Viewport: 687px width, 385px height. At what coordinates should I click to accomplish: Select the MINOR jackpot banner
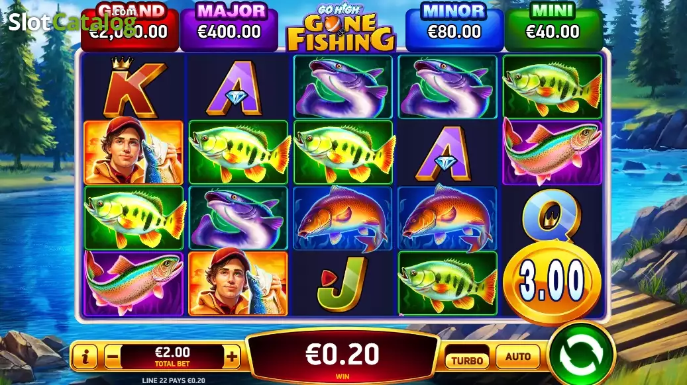click(x=454, y=27)
